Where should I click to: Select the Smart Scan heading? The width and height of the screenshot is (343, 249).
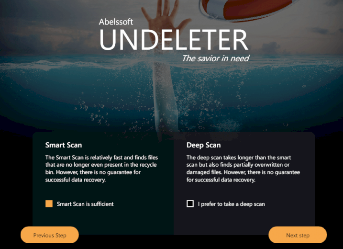point(64,145)
